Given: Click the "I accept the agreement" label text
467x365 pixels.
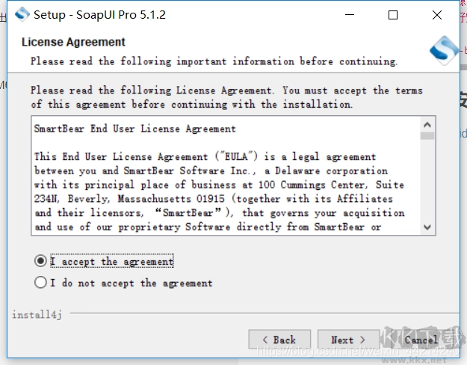Looking at the screenshot, I should [112, 261].
